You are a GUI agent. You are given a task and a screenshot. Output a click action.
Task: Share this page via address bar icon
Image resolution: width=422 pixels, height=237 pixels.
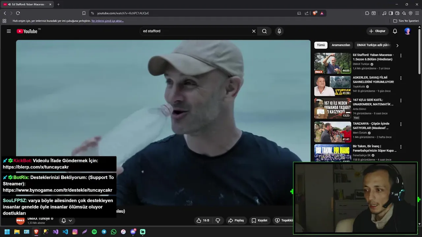click(x=307, y=13)
